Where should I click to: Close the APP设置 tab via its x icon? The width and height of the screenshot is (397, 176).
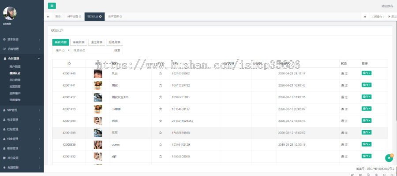point(80,17)
